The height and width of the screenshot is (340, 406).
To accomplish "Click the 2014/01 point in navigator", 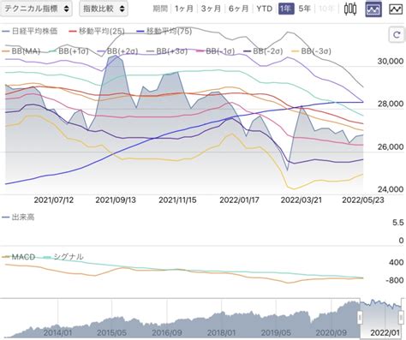I will [x=57, y=332].
